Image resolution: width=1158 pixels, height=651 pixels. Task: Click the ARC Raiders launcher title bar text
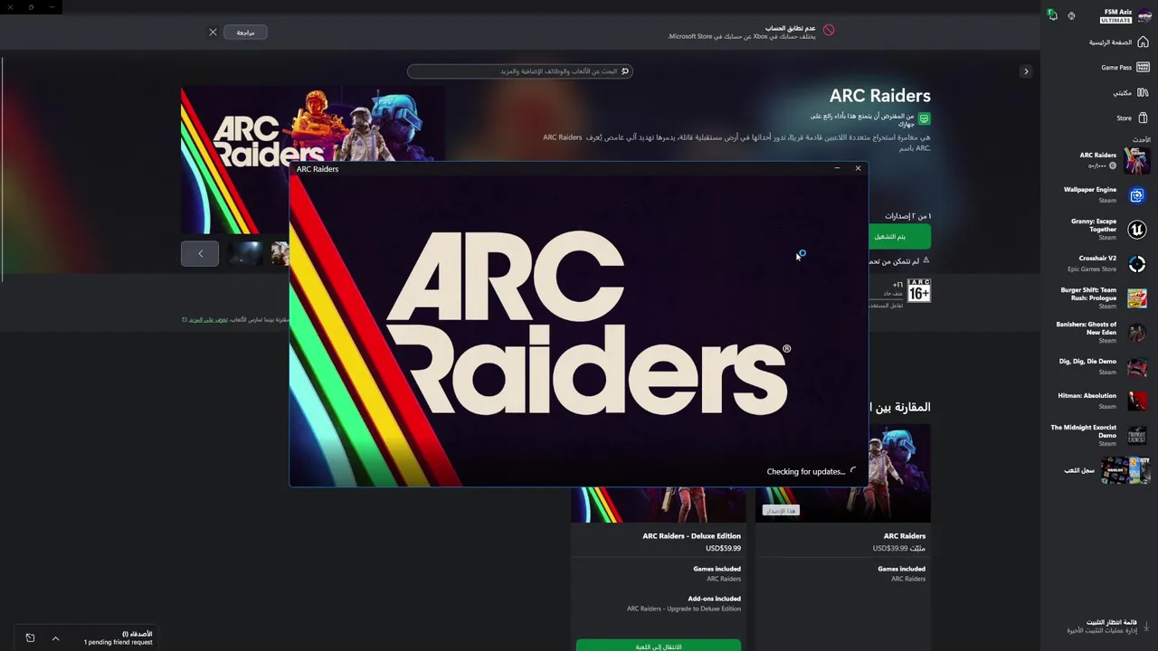(318, 169)
